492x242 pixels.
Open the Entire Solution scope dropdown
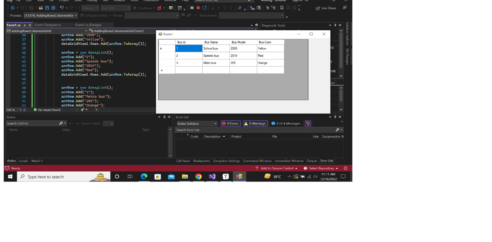pyautogui.click(x=197, y=123)
